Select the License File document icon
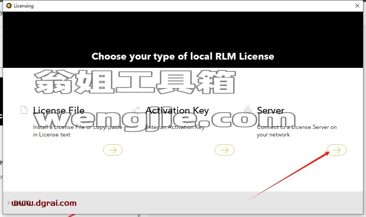 (x=24, y=110)
